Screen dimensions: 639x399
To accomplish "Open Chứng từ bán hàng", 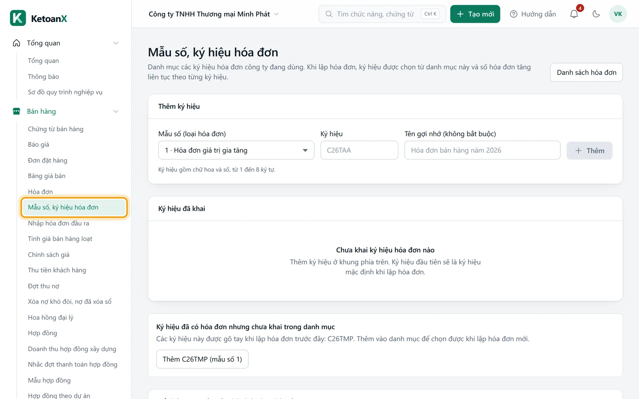I will click(x=56, y=129).
